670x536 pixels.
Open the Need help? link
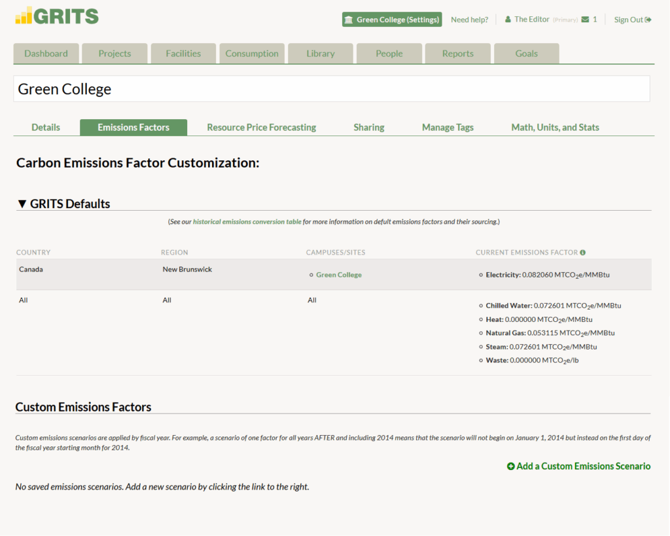469,20
